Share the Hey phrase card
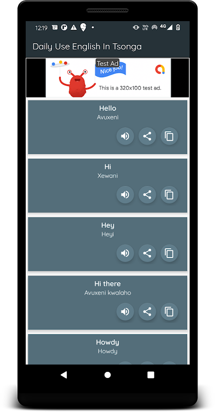The width and height of the screenshot is (215, 412). 147,253
